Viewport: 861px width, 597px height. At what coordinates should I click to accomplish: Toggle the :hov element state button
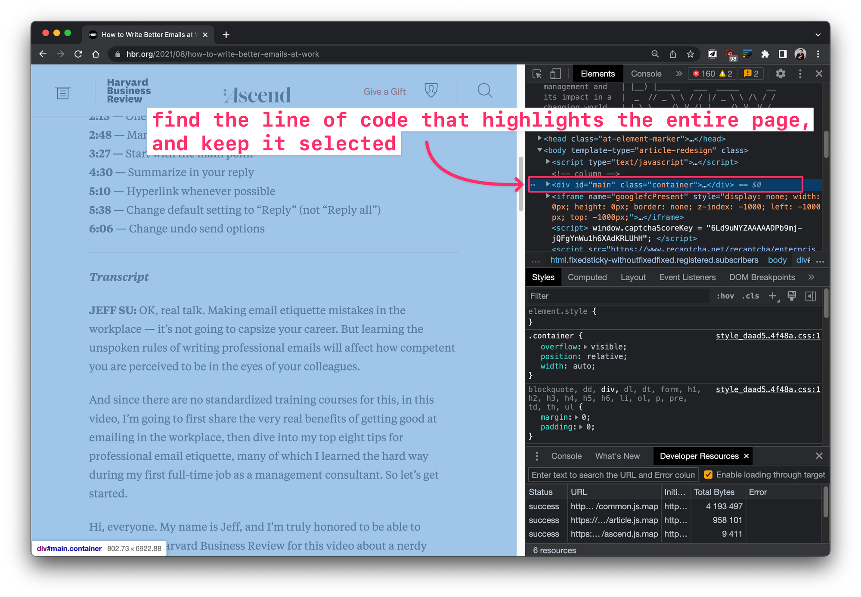(725, 296)
